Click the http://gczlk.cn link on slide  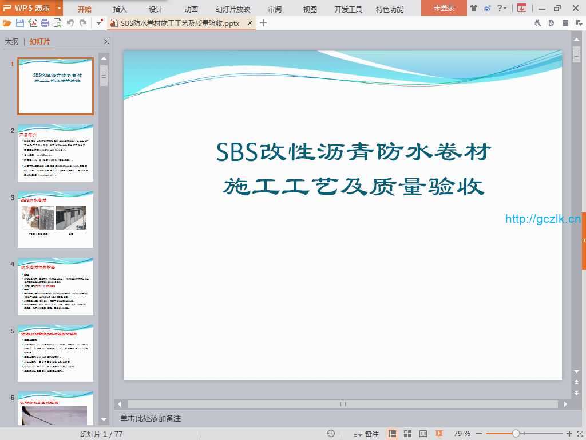(543, 219)
